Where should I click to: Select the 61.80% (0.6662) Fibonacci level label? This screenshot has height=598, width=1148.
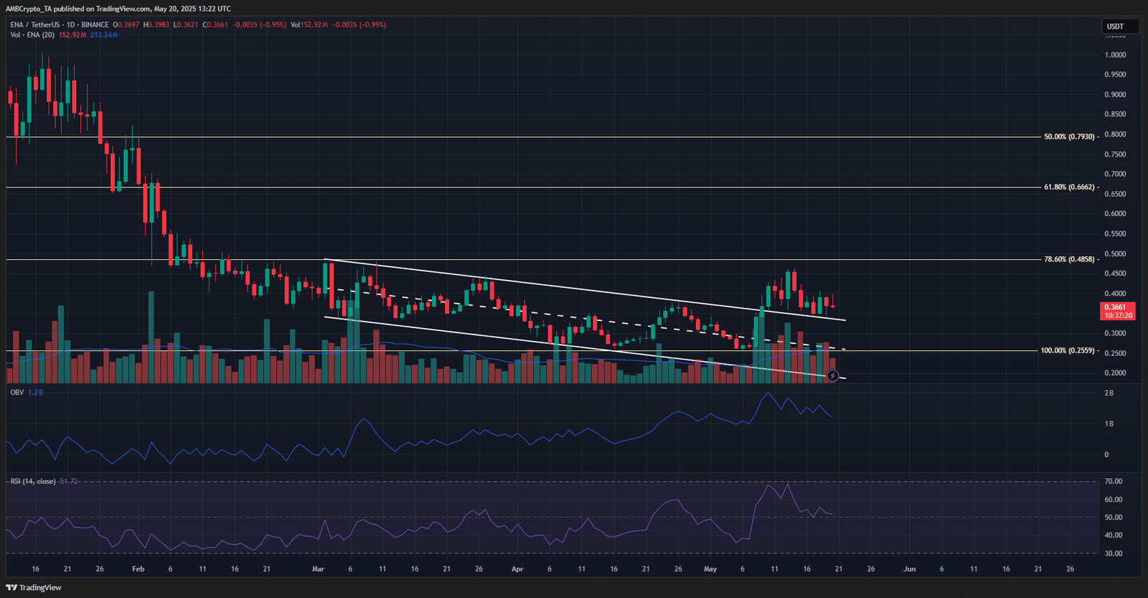1069,187
